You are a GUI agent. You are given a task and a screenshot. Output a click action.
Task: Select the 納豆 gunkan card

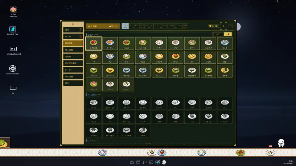pyautogui.click(x=225, y=57)
